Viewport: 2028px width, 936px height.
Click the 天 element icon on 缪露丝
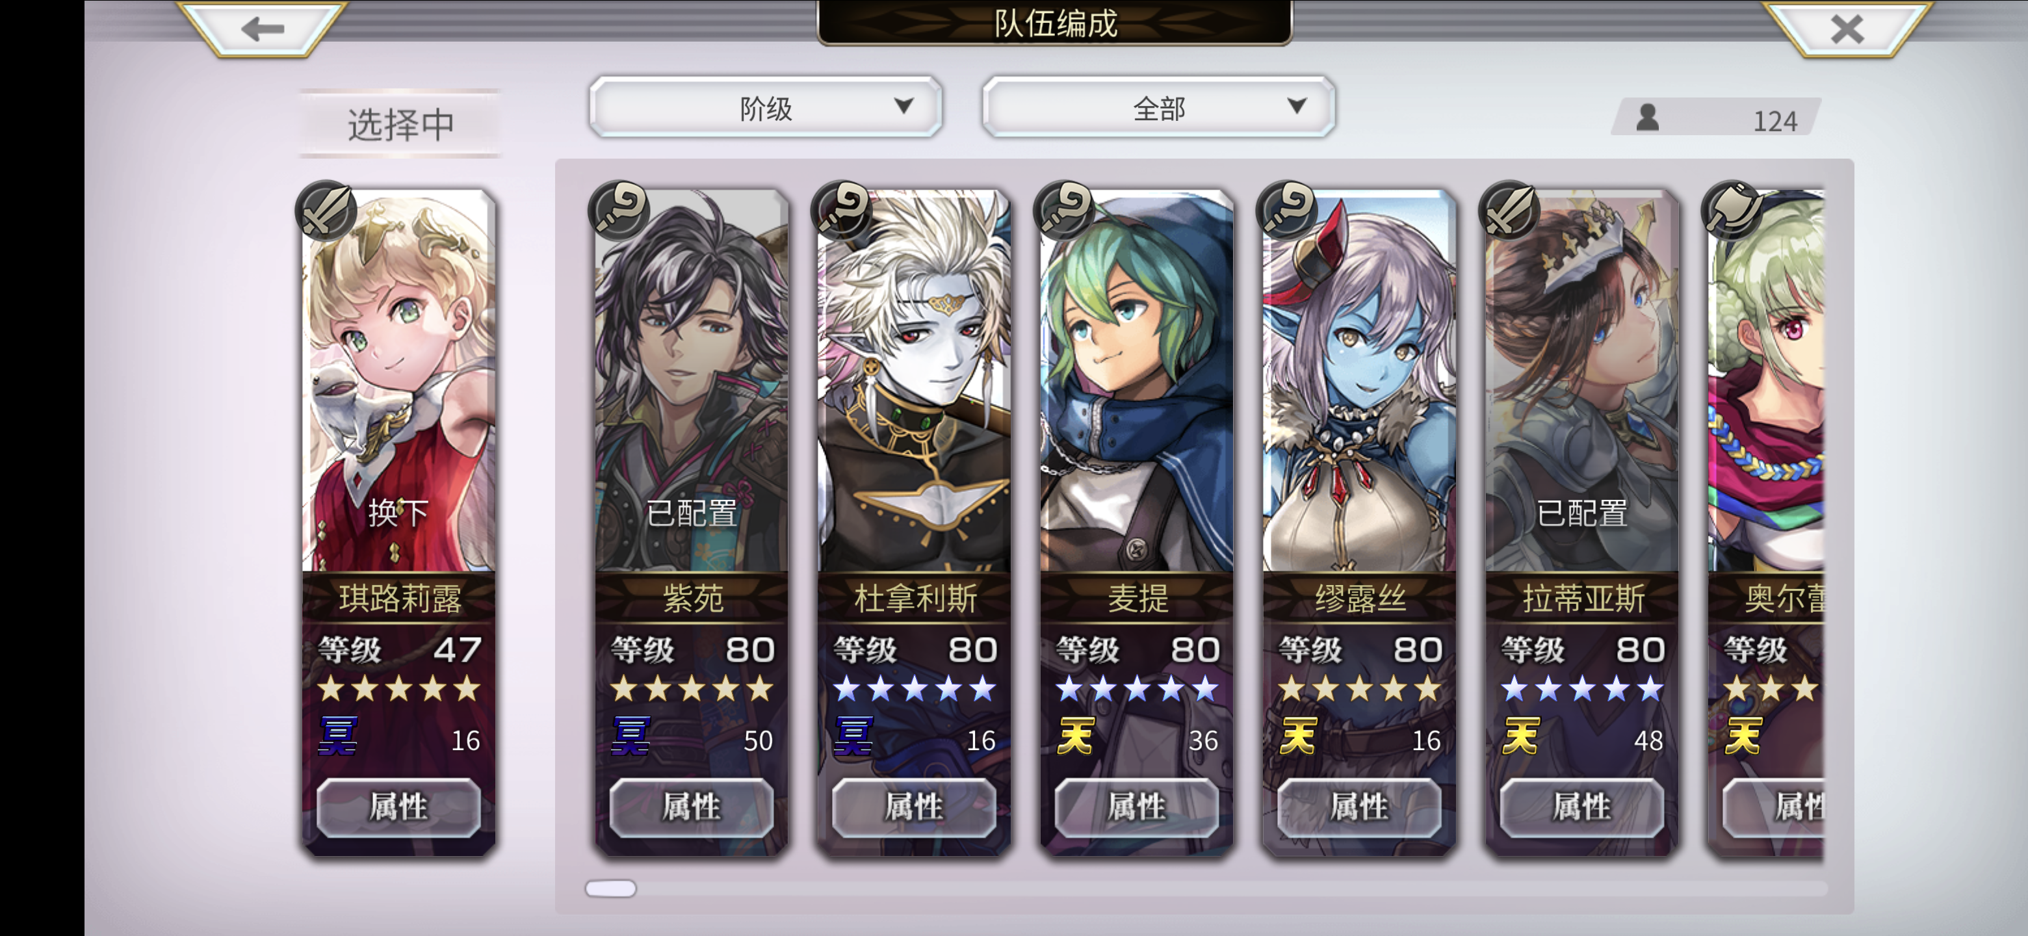[1298, 736]
